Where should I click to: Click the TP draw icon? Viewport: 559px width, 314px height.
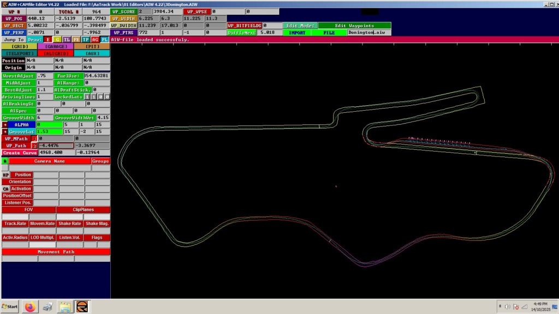tap(86, 40)
